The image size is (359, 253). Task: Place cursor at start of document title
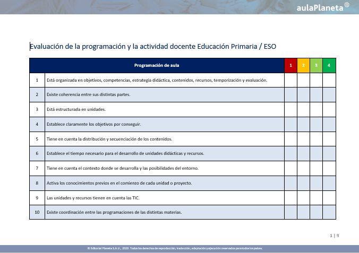coord(30,47)
